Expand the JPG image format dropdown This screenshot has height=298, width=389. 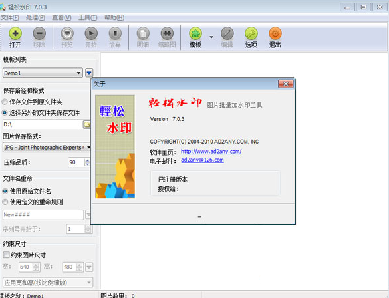(x=88, y=148)
